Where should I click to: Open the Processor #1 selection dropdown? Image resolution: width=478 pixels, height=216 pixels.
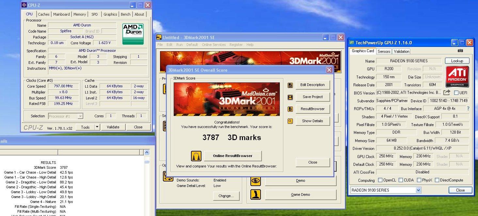pyautogui.click(x=80, y=116)
